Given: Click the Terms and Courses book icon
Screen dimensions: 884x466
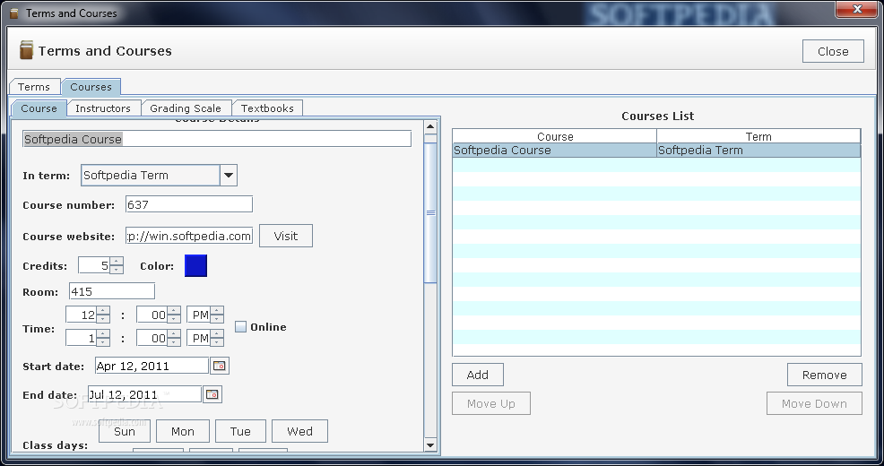Looking at the screenshot, I should [26, 50].
